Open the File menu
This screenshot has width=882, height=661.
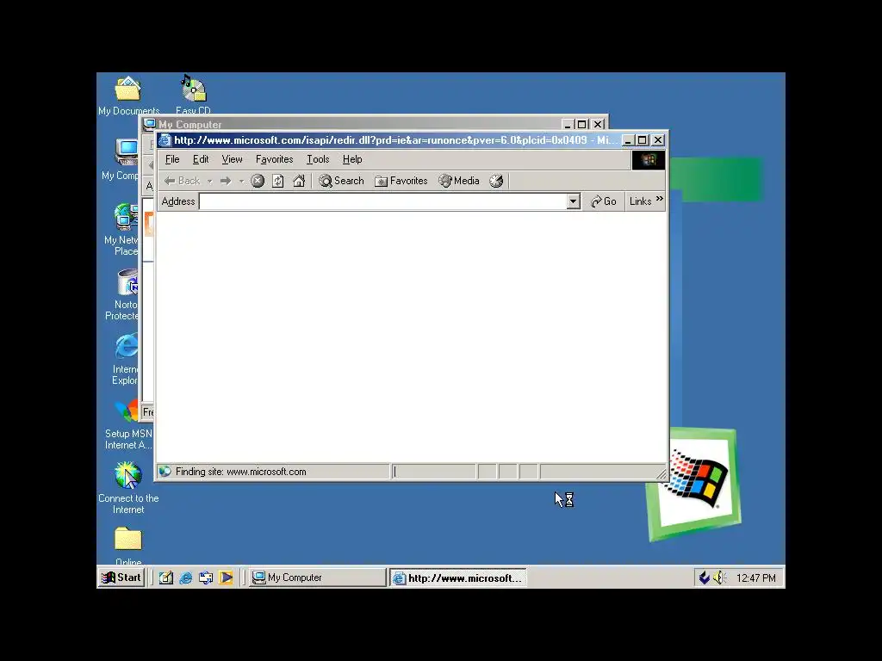(x=172, y=159)
